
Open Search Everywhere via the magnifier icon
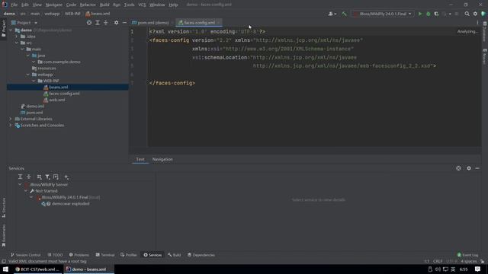(467, 14)
